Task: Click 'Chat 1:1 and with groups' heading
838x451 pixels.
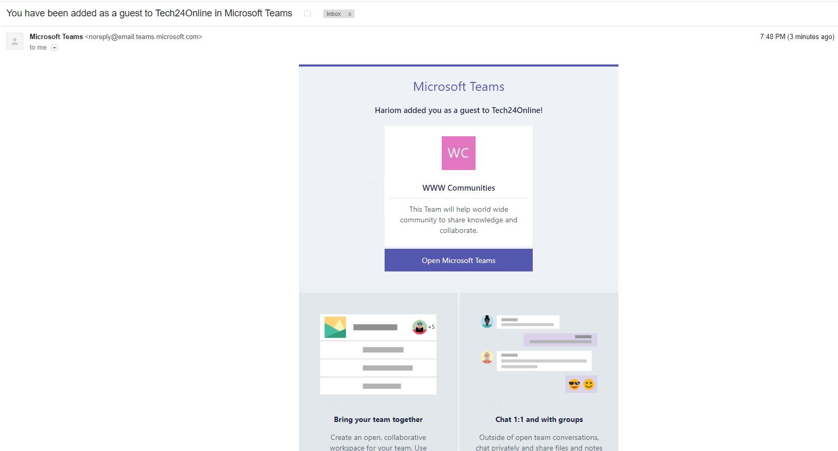Action: click(x=539, y=419)
